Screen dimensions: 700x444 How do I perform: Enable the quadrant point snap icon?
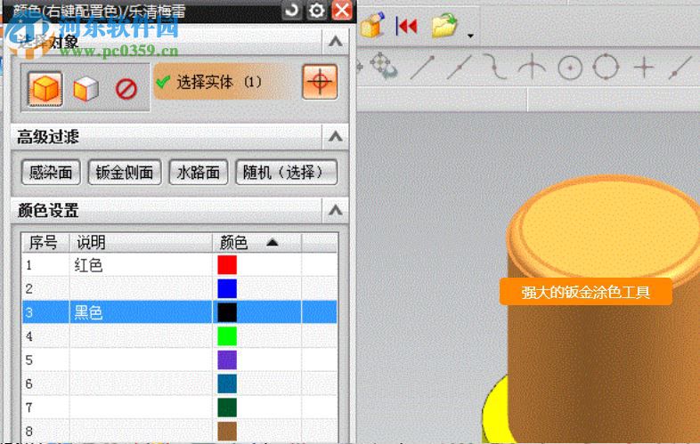[x=606, y=67]
